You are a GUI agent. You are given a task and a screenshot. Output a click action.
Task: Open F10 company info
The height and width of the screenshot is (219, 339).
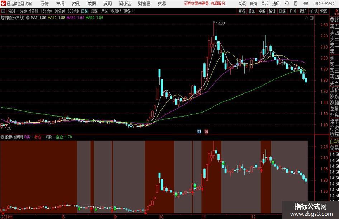(x=293, y=11)
